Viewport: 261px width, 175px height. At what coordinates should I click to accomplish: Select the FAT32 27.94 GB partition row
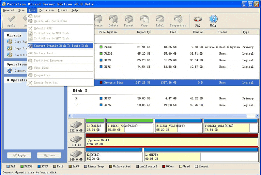(x=177, y=47)
